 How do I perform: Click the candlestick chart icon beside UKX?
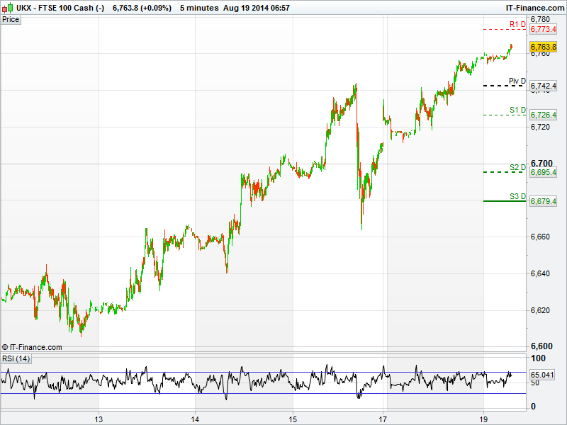[8, 8]
